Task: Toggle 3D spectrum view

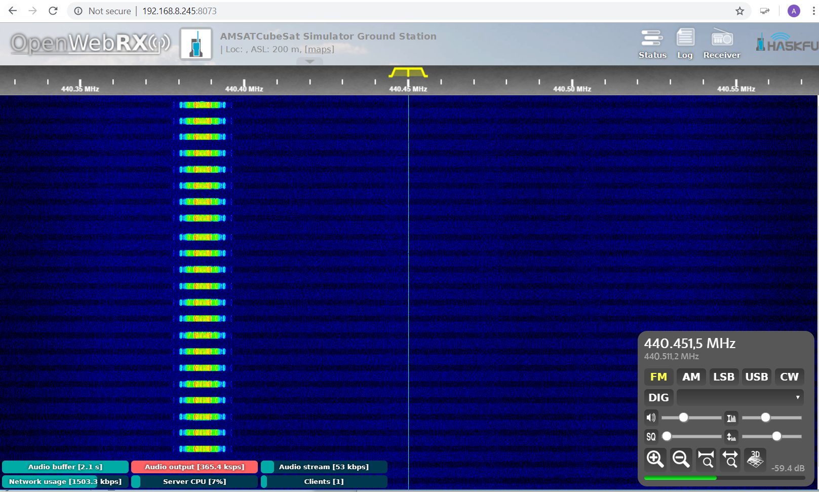Action: point(755,459)
